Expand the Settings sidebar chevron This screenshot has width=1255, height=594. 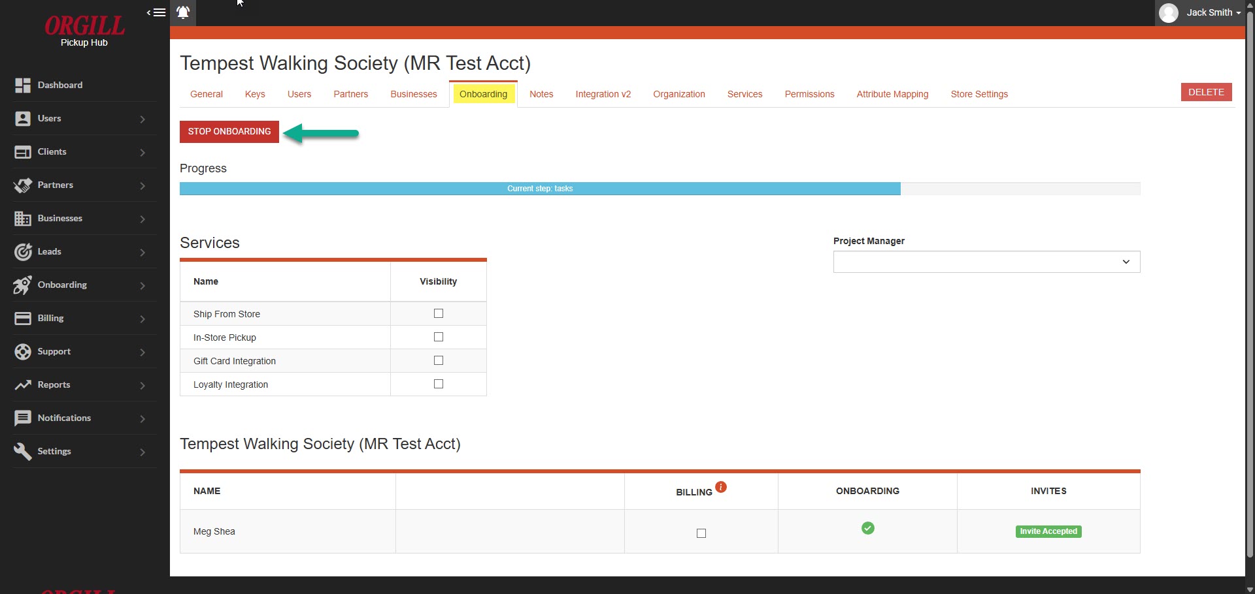click(142, 452)
